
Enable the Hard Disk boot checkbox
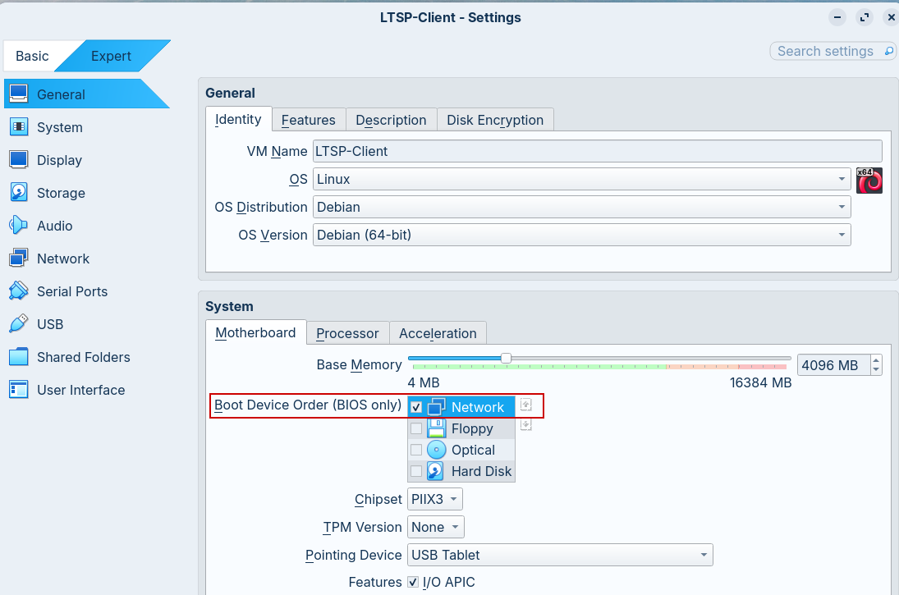coord(416,471)
